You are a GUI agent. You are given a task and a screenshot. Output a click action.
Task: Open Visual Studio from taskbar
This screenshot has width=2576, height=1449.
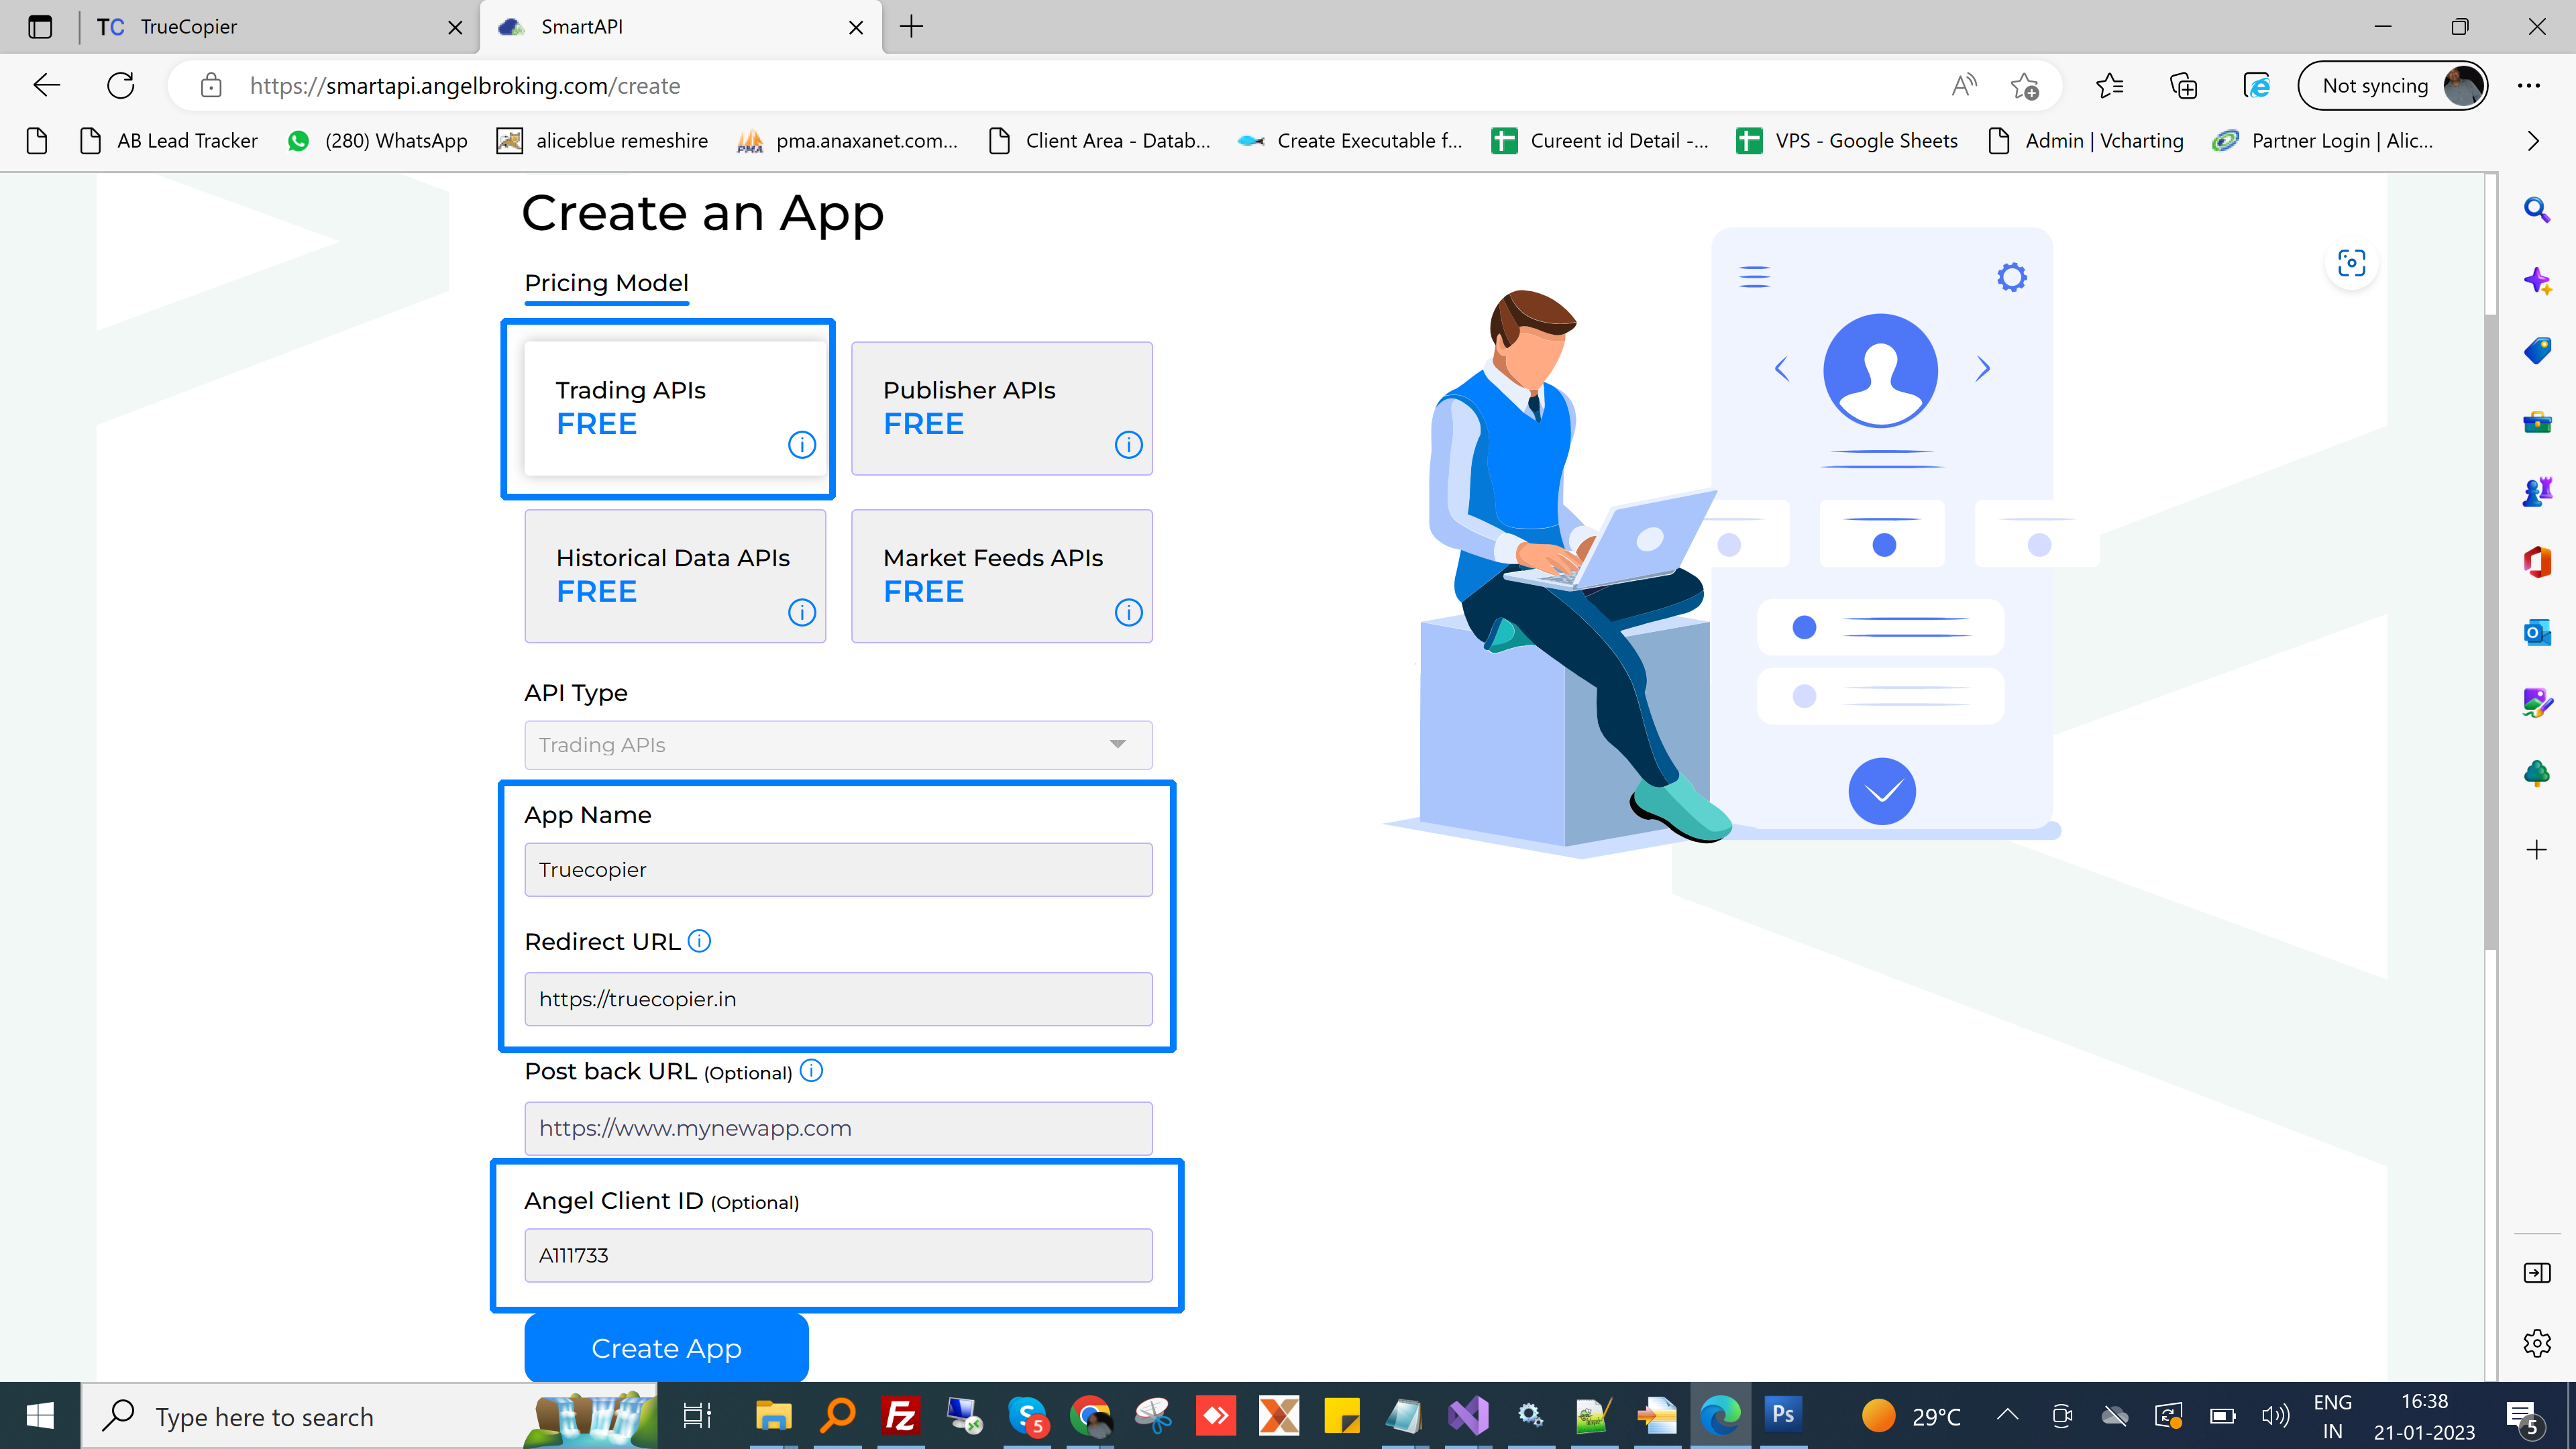[1468, 1415]
